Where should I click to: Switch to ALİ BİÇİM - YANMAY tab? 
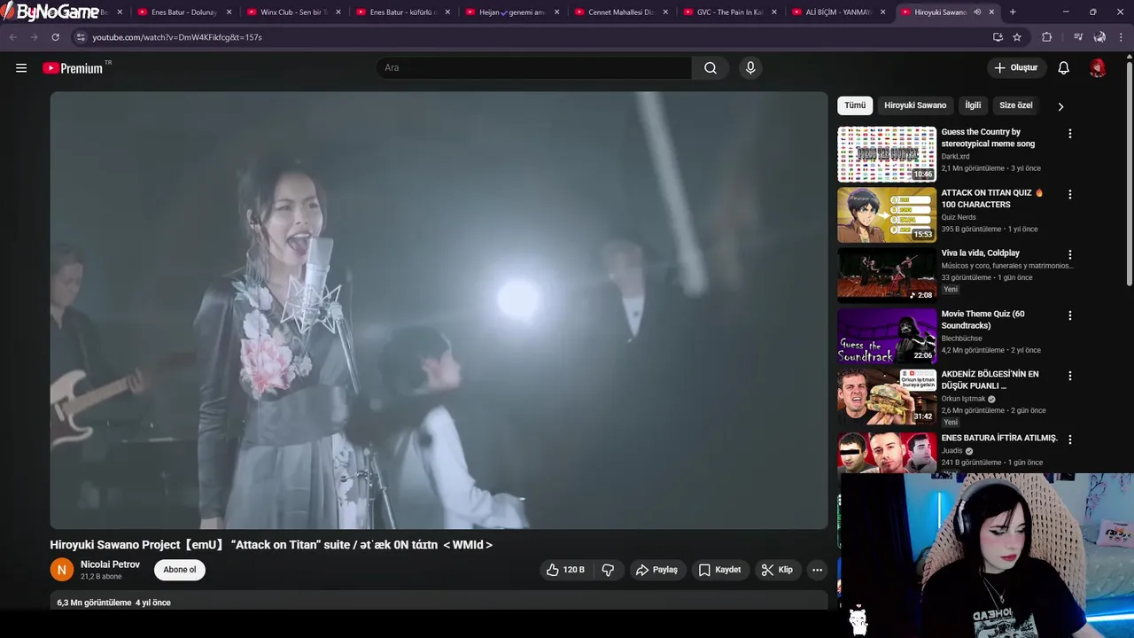point(838,12)
